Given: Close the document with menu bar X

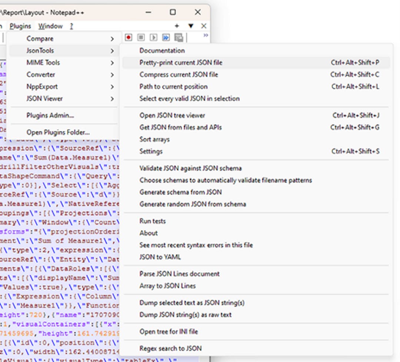Looking at the screenshot, I should pyautogui.click(x=204, y=26).
